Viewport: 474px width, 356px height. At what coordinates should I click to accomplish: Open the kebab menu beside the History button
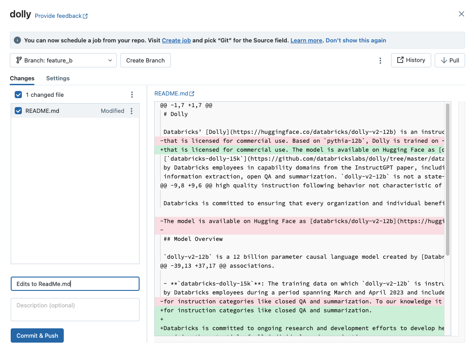pos(380,60)
